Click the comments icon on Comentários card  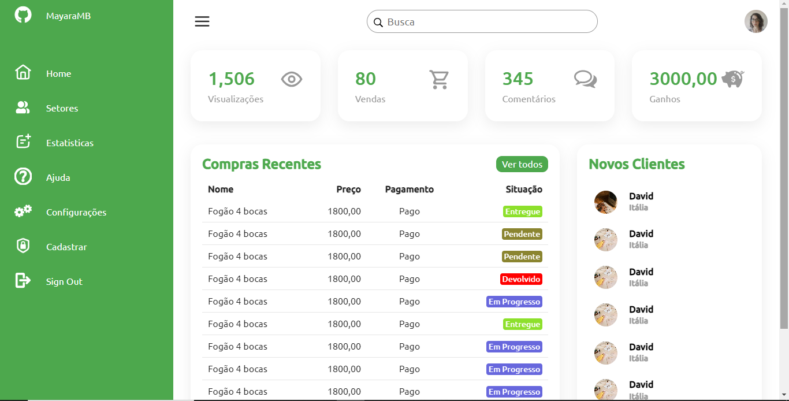point(586,79)
